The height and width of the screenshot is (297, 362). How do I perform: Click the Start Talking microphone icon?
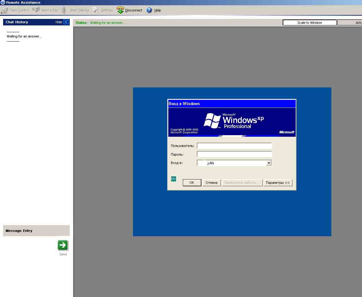click(x=64, y=10)
